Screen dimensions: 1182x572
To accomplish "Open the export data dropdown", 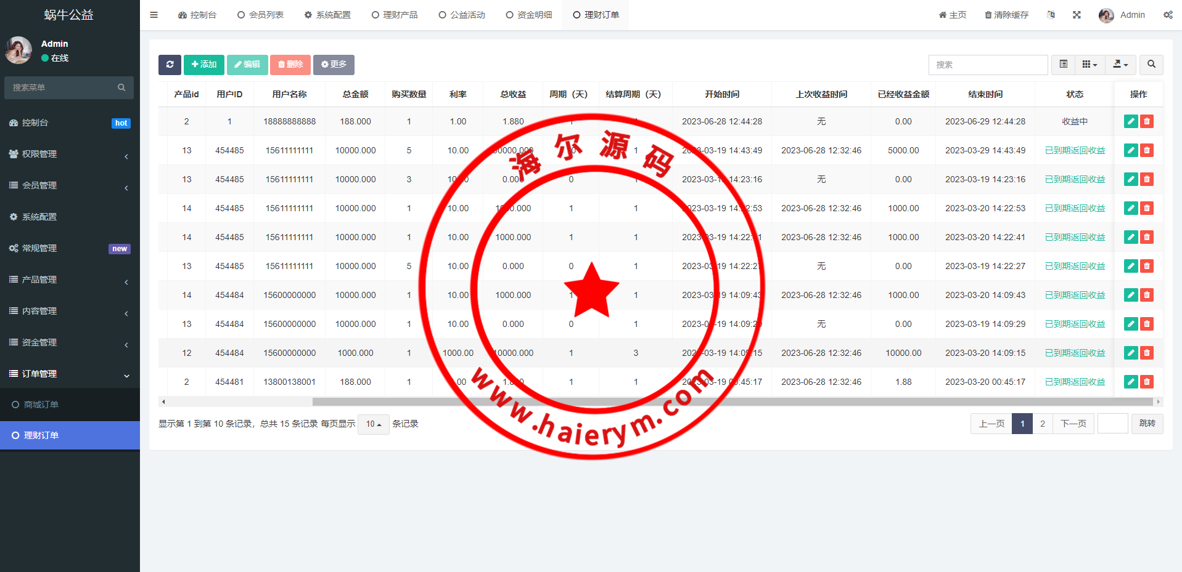I will click(1120, 65).
